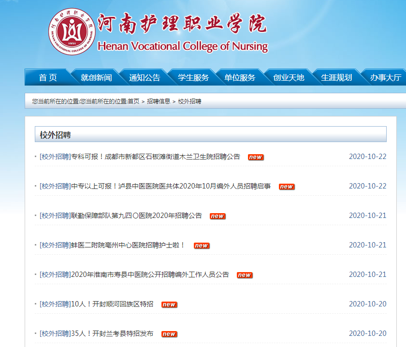Go to the 就创新闻 menu item
This screenshot has height=347, width=406.
pyautogui.click(x=96, y=77)
